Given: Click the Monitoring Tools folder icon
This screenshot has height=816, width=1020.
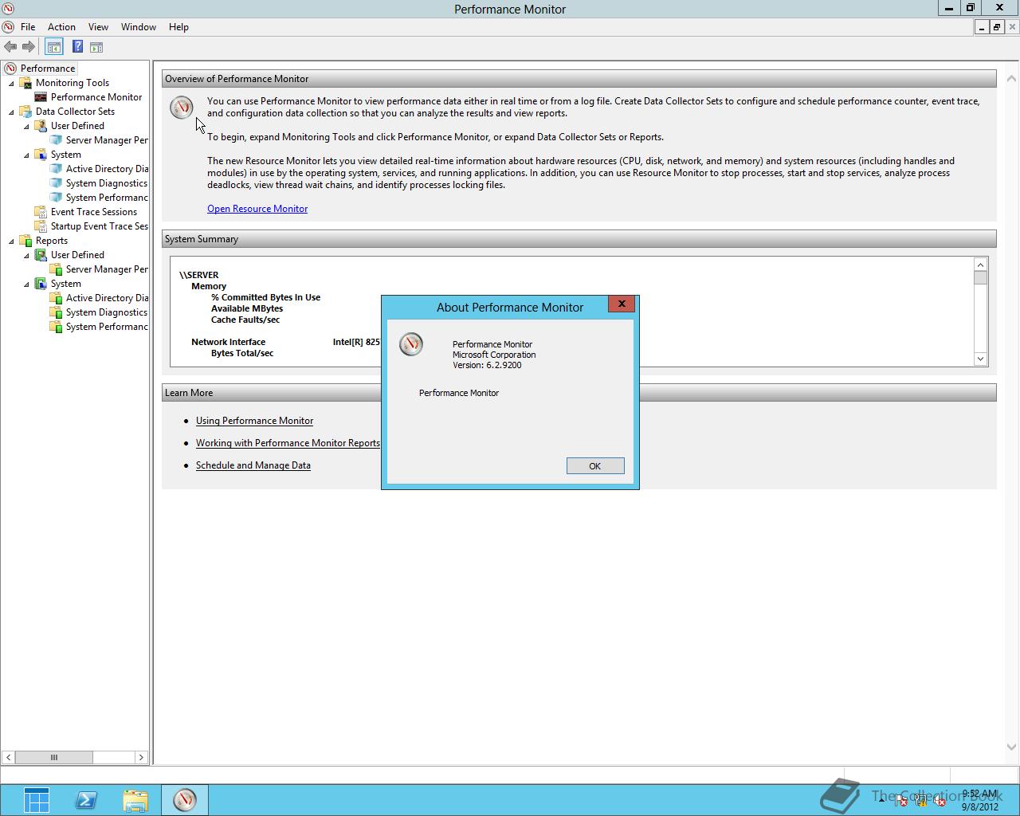Looking at the screenshot, I should point(25,83).
